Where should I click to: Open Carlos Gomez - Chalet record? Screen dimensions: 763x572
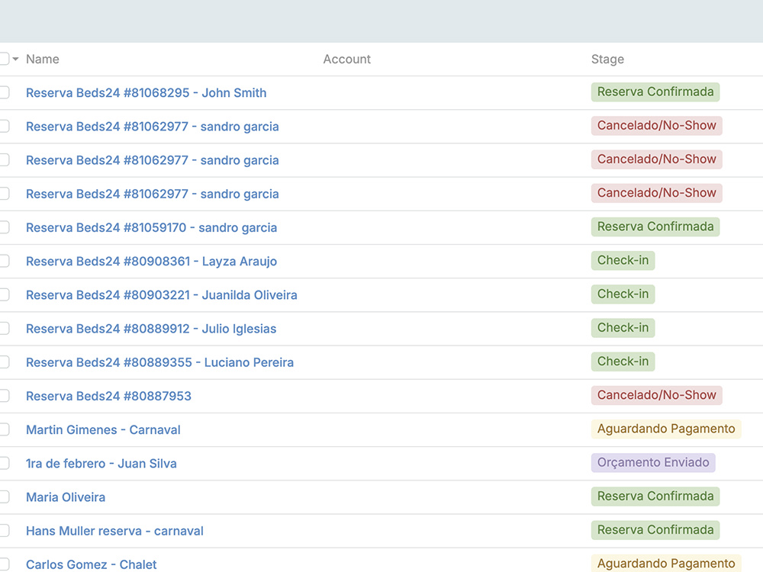coord(92,564)
